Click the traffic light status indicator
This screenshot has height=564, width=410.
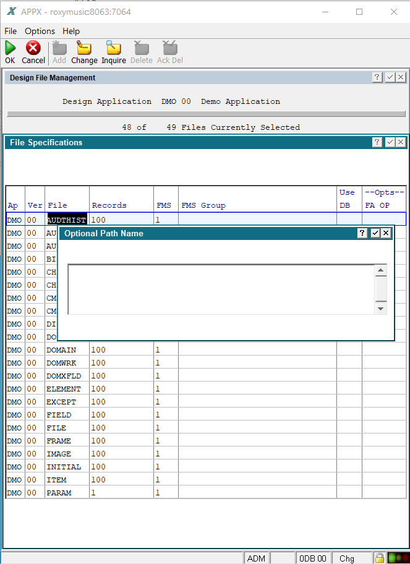pos(398,558)
